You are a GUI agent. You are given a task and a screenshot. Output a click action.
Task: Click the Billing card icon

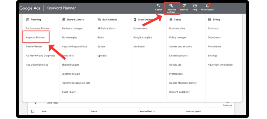[210, 20]
